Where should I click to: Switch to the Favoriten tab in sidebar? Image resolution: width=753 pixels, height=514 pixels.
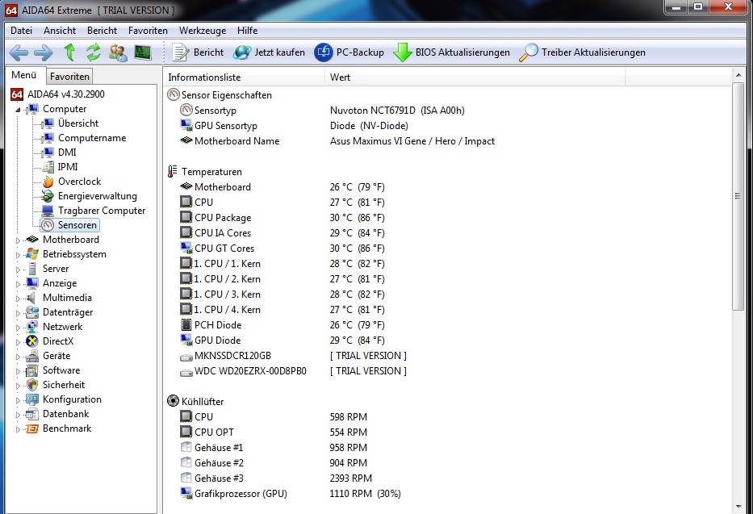[69, 77]
